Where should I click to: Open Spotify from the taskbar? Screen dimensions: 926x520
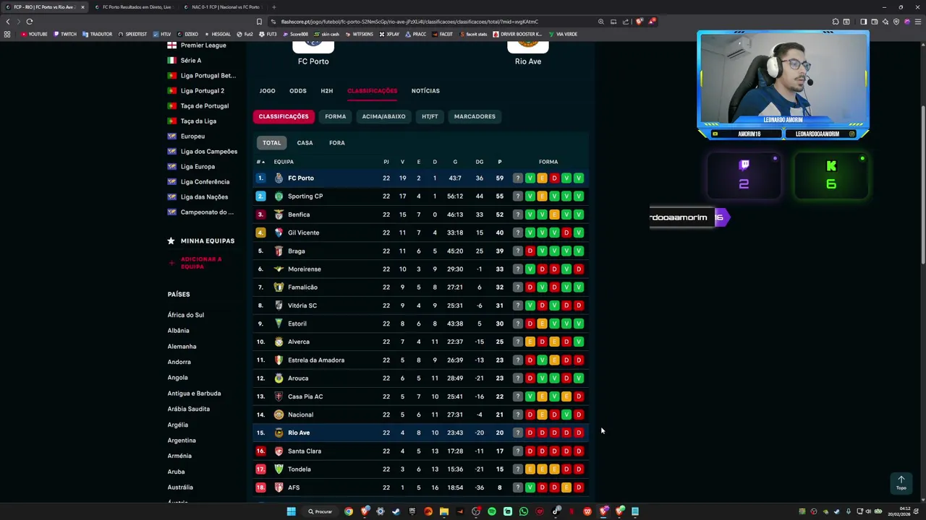(492, 511)
